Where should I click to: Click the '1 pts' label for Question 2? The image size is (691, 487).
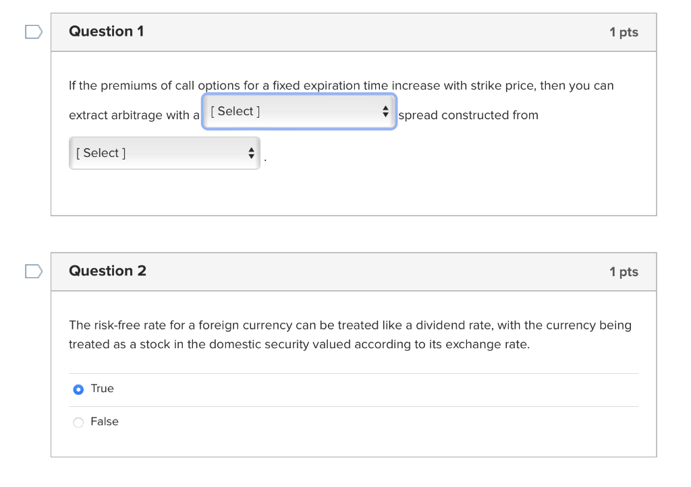tap(624, 272)
